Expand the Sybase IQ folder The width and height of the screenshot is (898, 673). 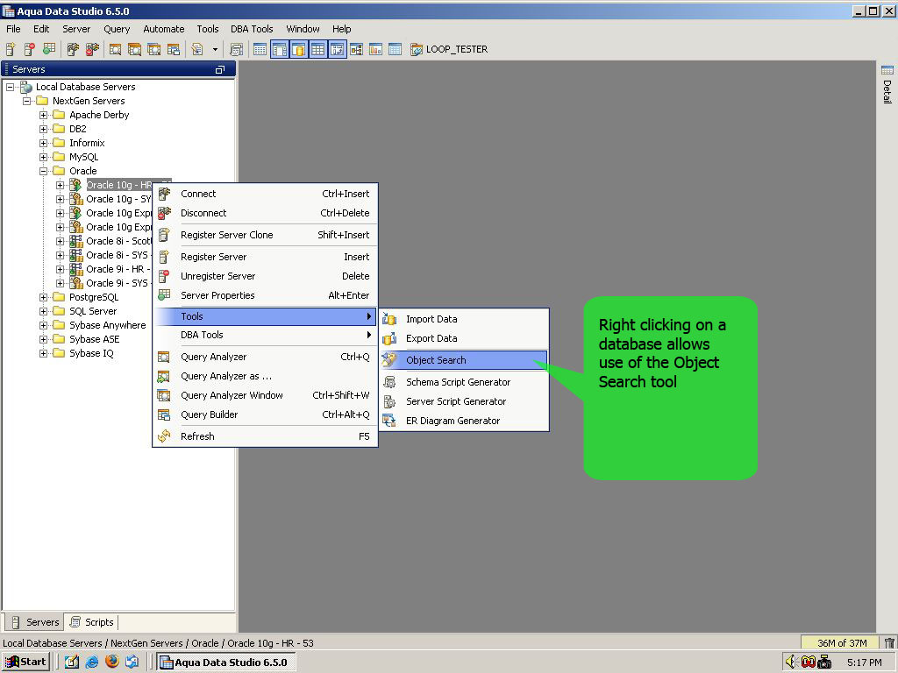(43, 353)
